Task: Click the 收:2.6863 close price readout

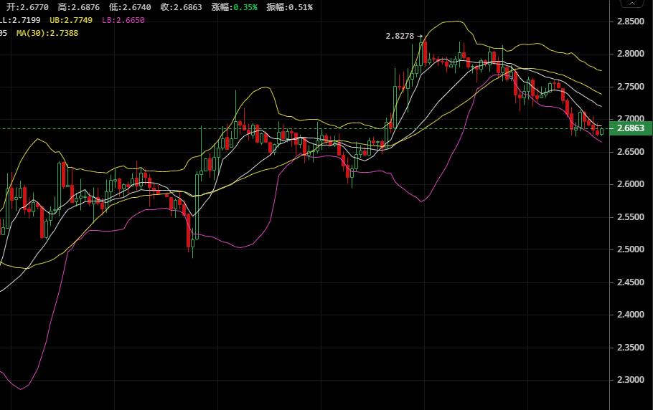Action: [x=181, y=7]
